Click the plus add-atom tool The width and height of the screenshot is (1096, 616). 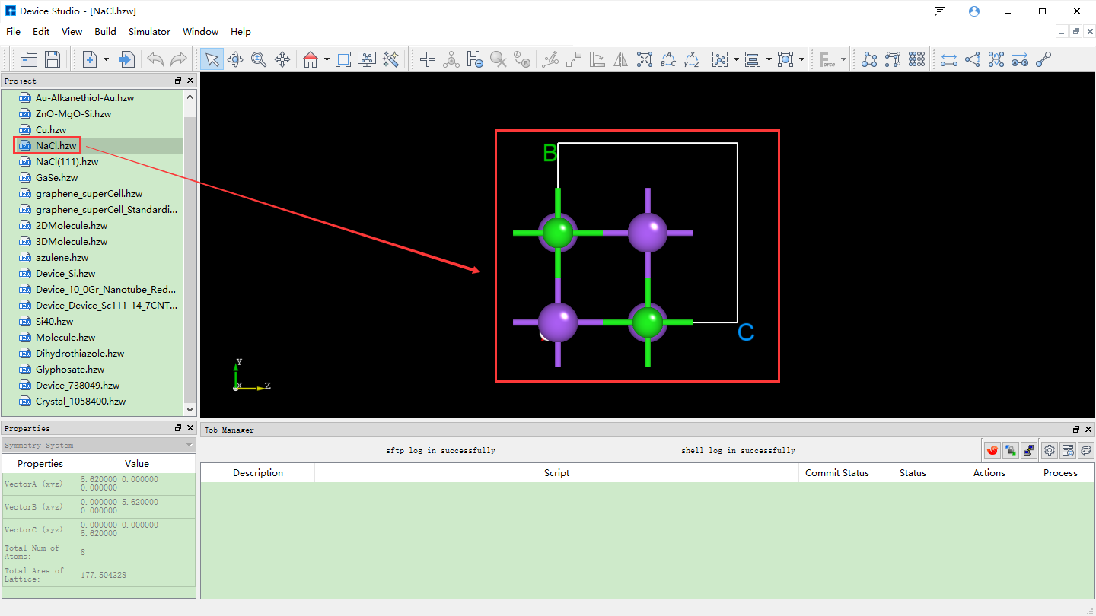428,59
